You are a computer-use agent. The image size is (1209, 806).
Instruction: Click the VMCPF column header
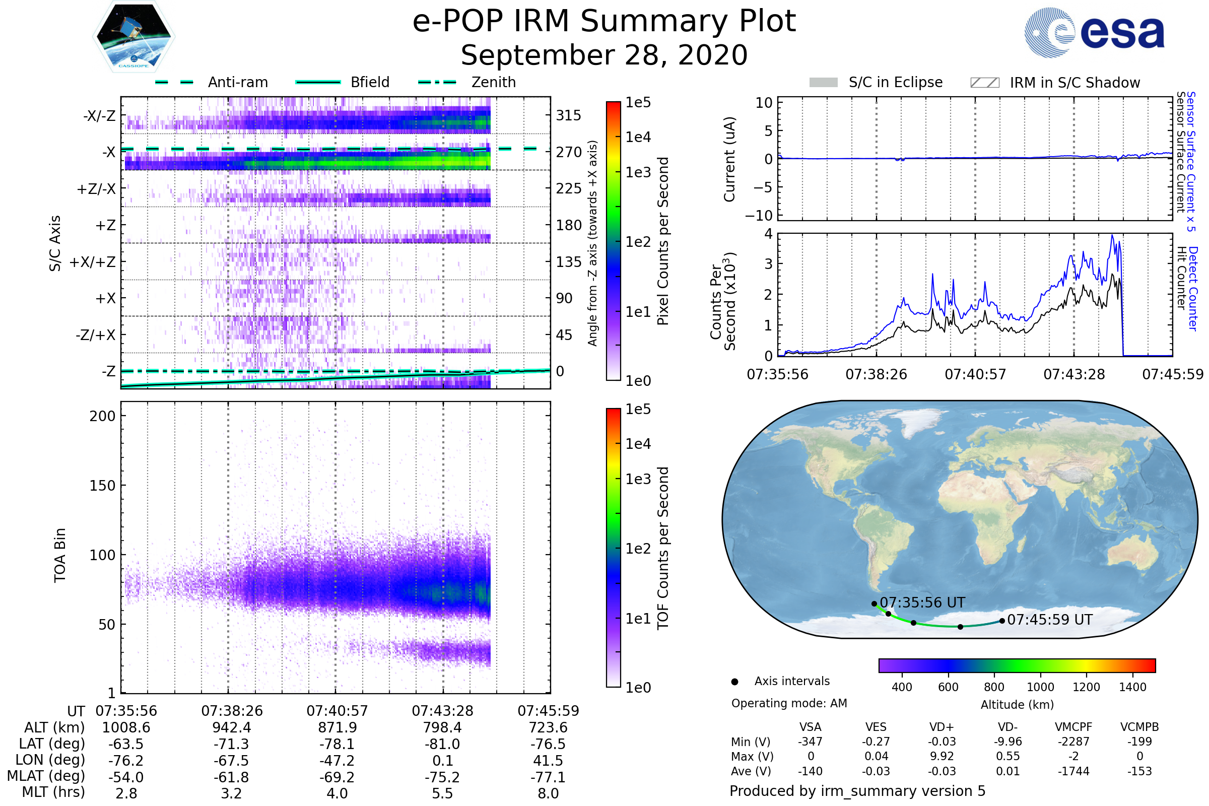1073,727
